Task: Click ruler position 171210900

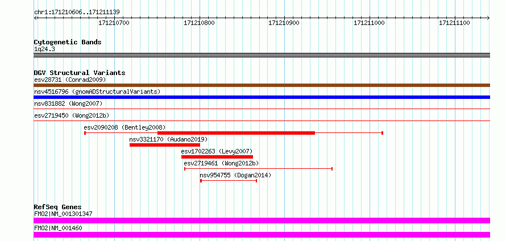Action: pyautogui.click(x=284, y=23)
